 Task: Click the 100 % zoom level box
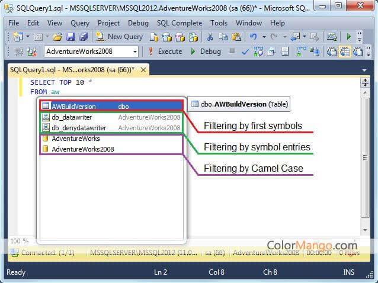click(x=21, y=241)
